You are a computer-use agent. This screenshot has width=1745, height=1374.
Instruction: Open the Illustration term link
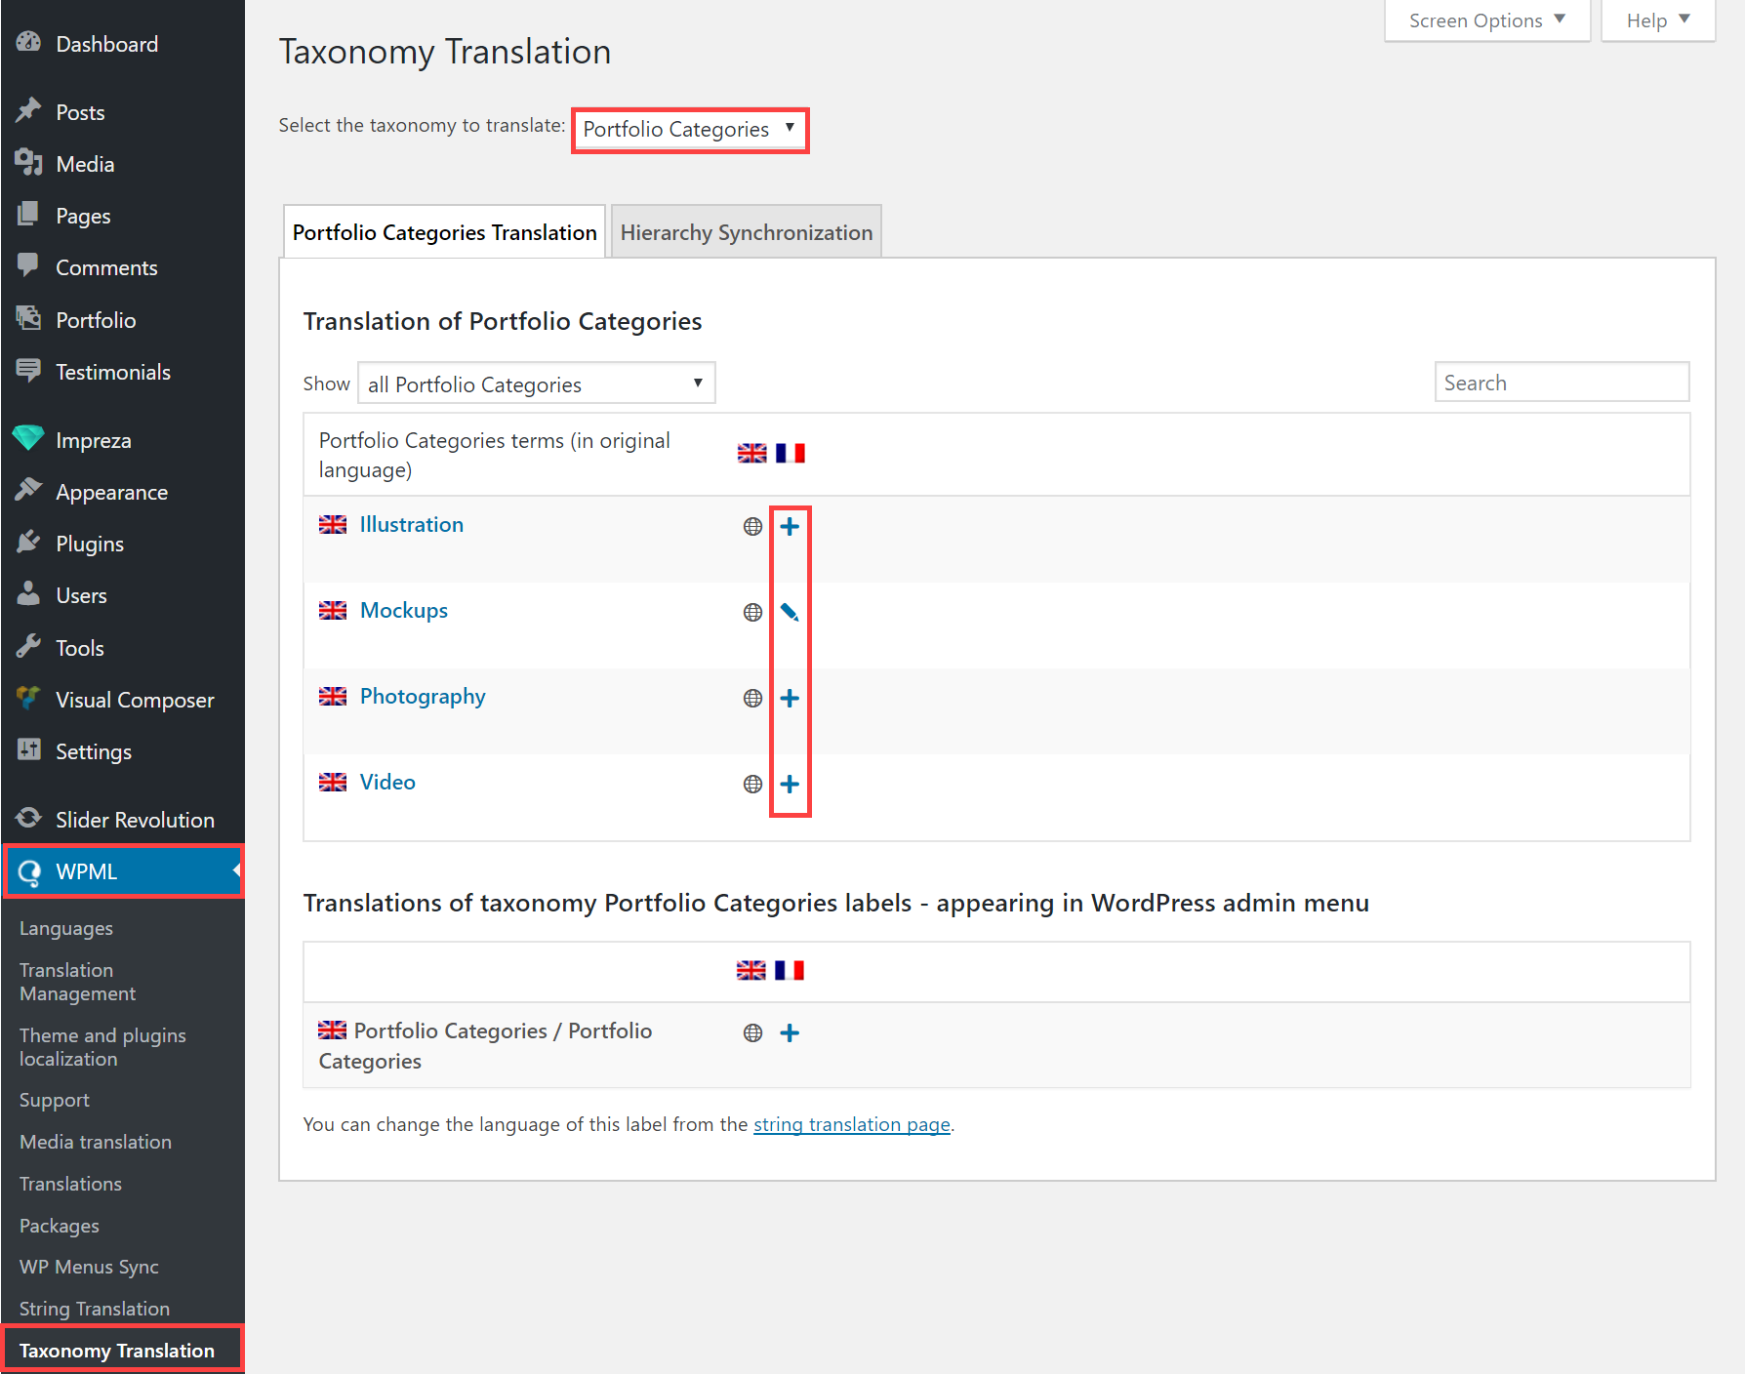click(412, 525)
